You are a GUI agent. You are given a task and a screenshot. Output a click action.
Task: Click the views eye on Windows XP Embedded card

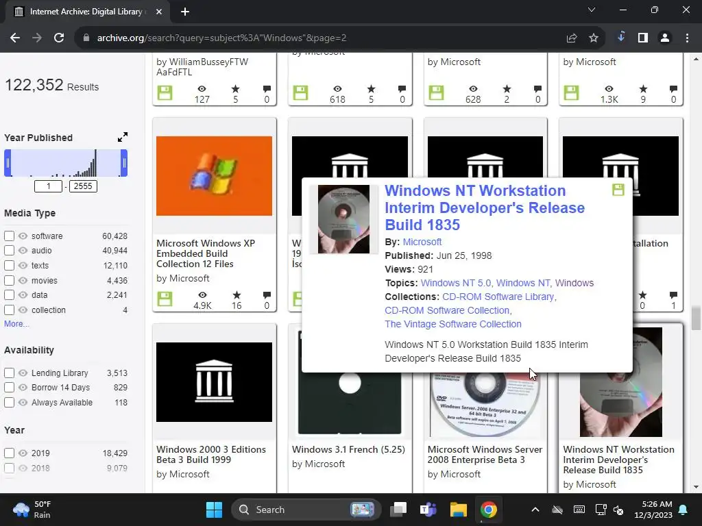202,295
